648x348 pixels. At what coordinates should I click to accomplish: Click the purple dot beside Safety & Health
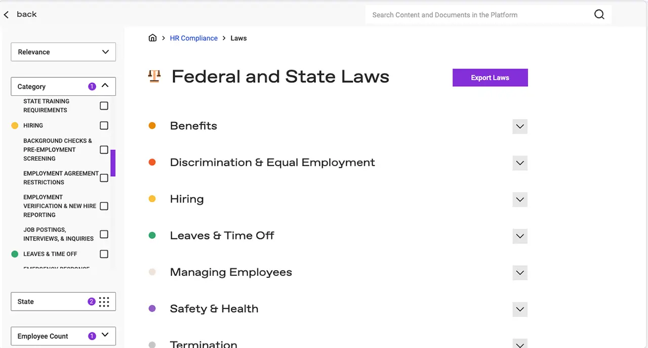point(152,309)
